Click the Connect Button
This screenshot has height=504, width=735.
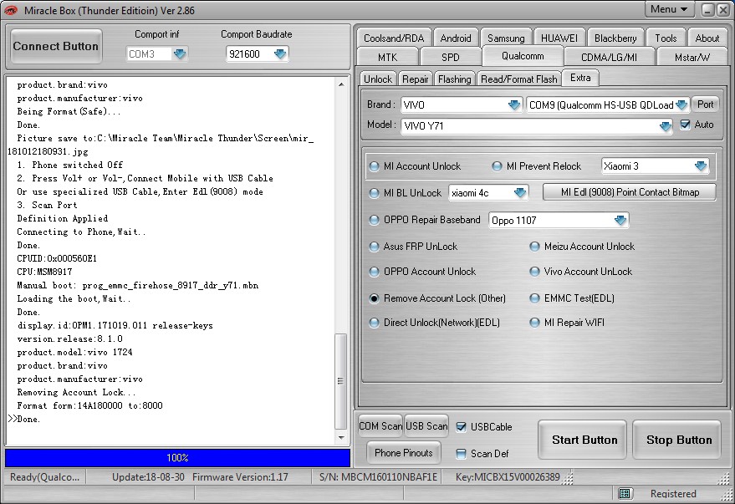56,46
